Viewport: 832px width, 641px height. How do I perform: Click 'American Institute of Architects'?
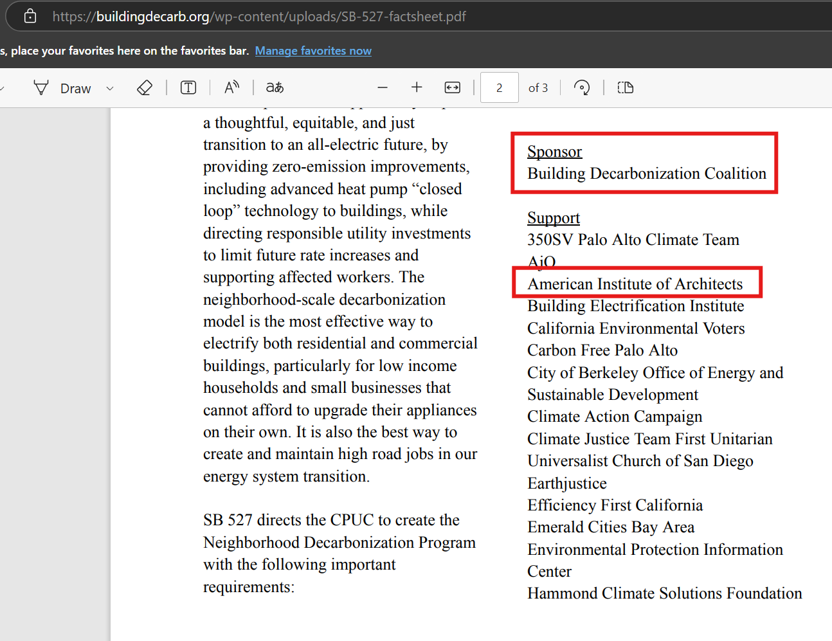click(635, 284)
